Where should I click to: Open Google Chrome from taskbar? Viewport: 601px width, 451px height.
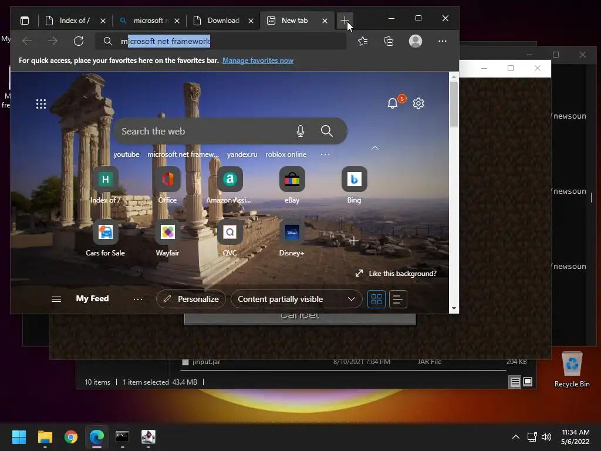[x=71, y=437]
